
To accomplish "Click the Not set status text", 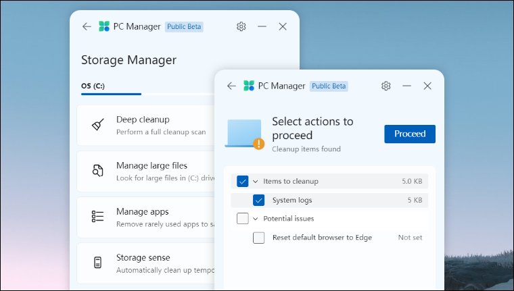I will pos(410,238).
